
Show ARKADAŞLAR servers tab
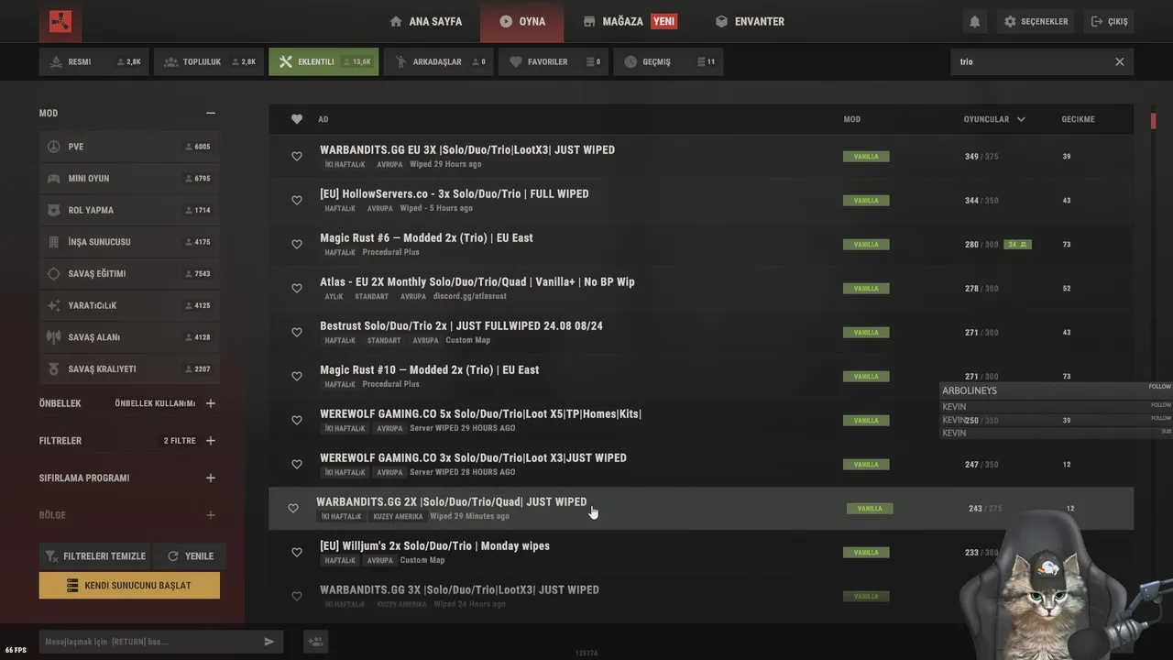(438, 61)
